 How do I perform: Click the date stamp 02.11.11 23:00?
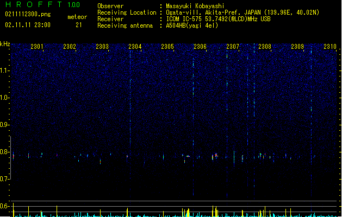[x=28, y=25]
